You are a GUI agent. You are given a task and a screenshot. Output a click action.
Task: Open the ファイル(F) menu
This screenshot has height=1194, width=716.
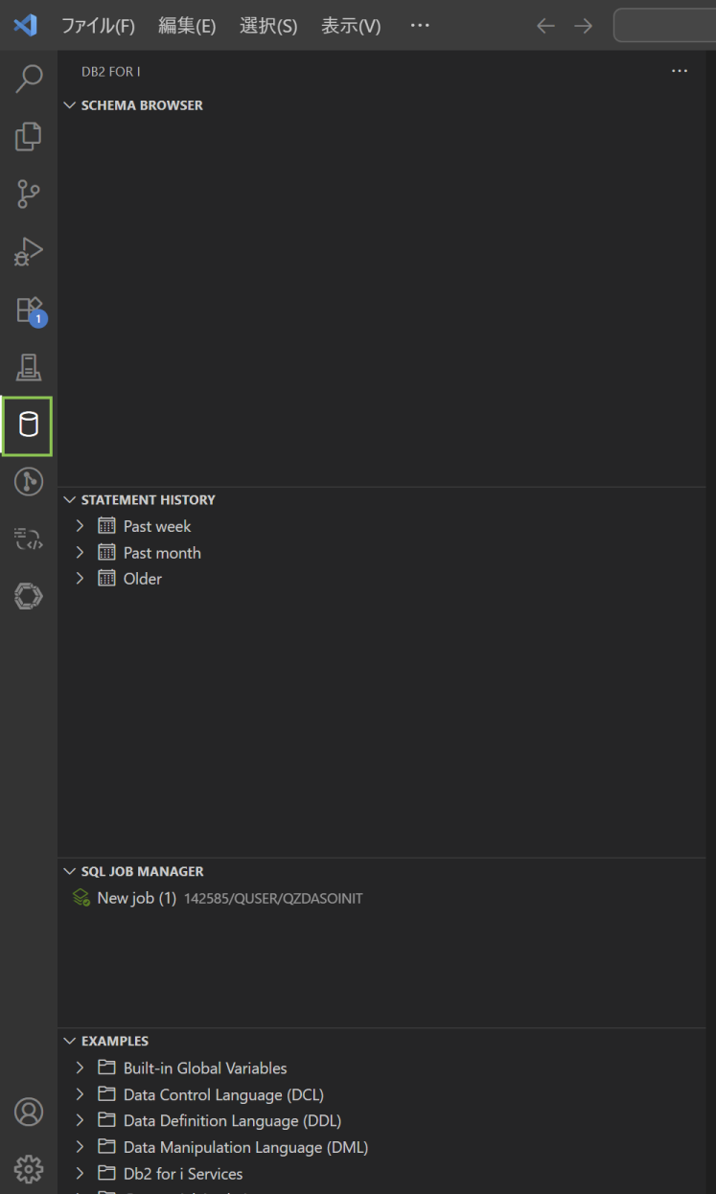(98, 26)
